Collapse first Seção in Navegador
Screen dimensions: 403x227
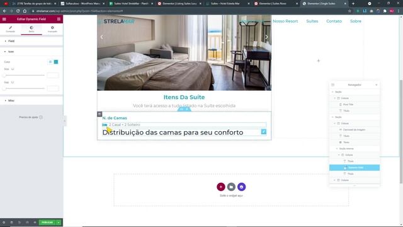coord(332,92)
